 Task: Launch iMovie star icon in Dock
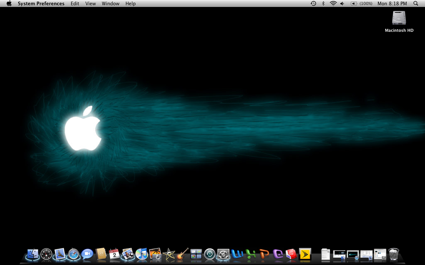[169, 254]
